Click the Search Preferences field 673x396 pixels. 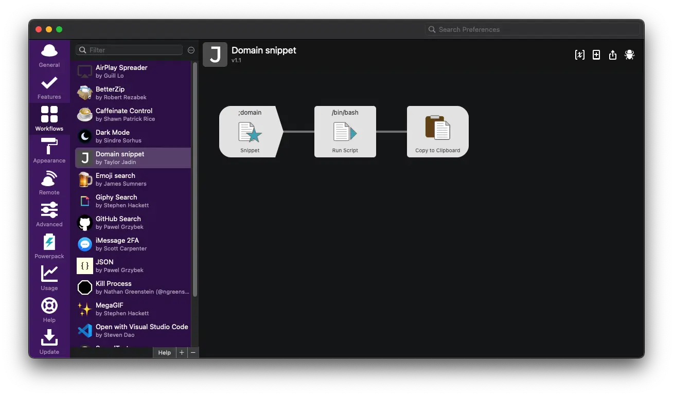(533, 29)
